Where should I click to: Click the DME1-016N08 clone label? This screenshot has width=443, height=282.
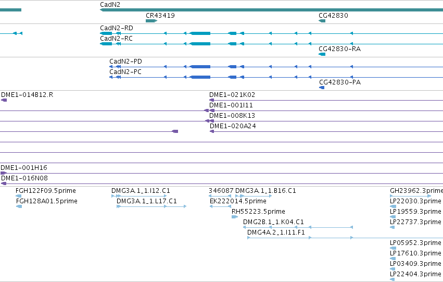pyautogui.click(x=24, y=178)
